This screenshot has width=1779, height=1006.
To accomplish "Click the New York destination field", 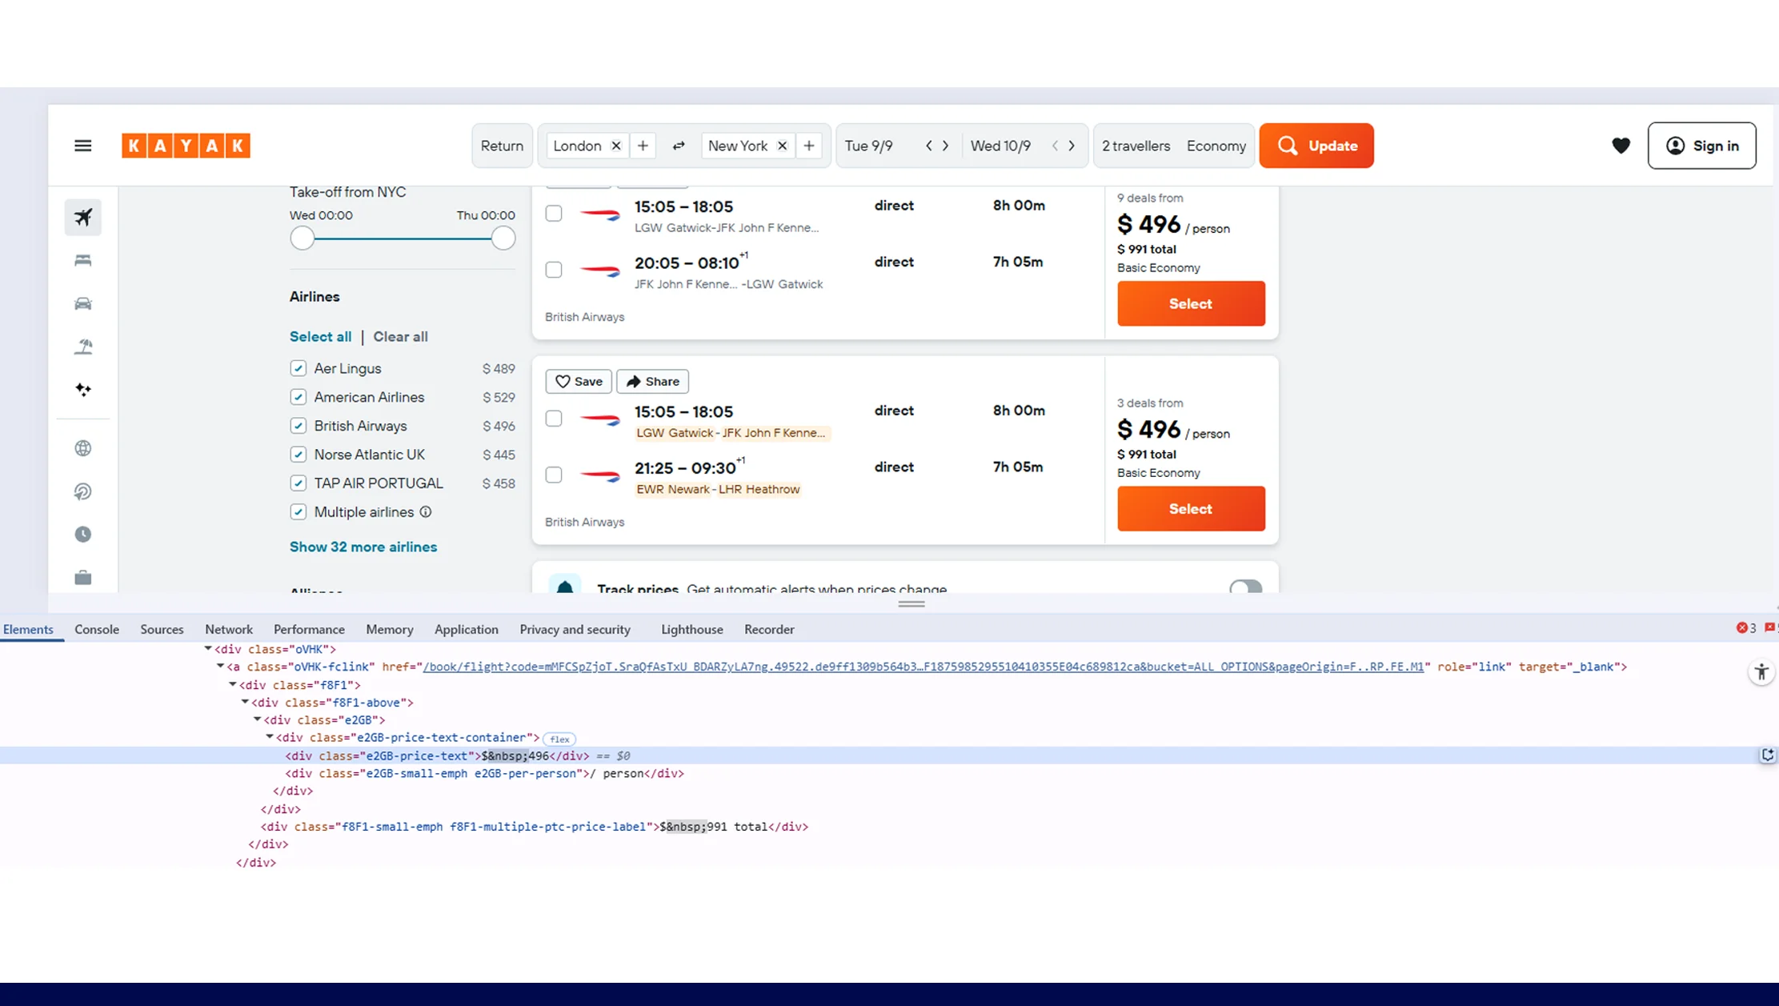I will click(x=737, y=146).
